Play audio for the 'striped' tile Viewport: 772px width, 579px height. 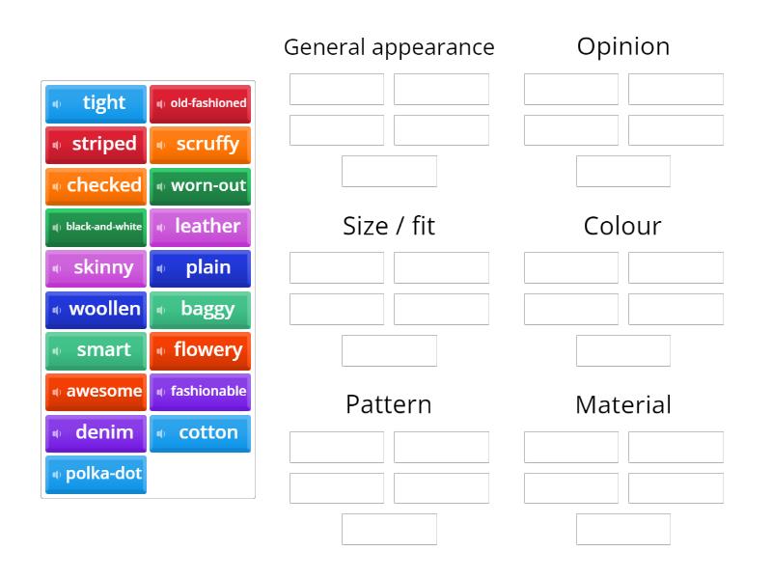point(56,144)
